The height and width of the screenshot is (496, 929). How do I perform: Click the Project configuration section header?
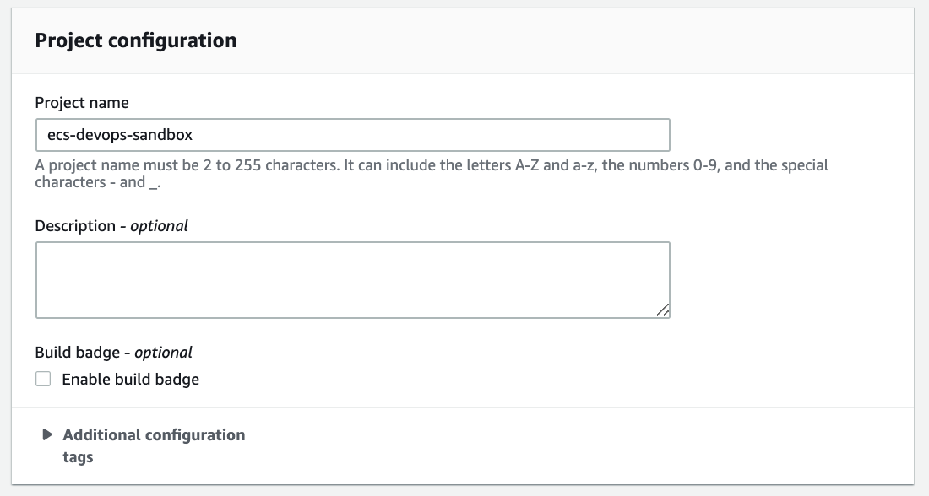[x=136, y=39]
